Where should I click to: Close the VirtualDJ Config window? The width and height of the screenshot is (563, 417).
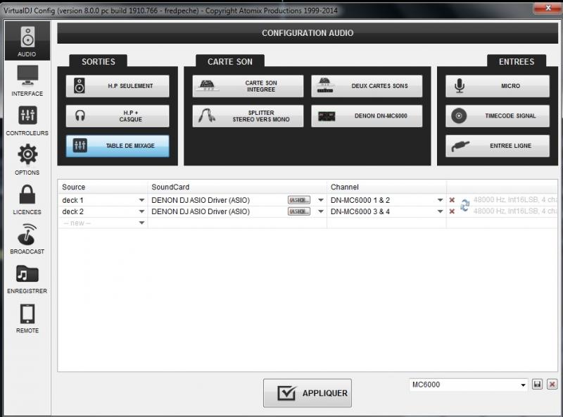coord(548,8)
